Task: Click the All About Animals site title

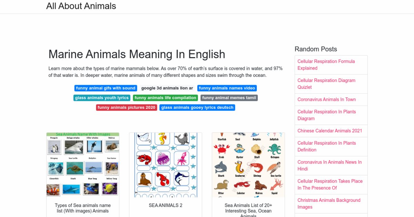Action: tap(81, 6)
